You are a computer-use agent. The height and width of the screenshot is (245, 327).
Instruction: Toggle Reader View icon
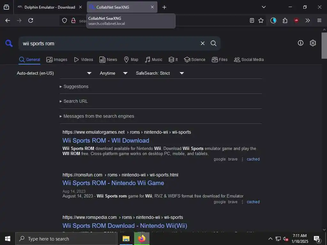click(x=252, y=20)
